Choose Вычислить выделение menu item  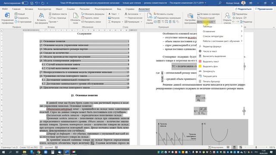pyautogui.click(x=220, y=56)
